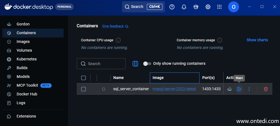Start sql_server_container with the play button
This screenshot has height=126, width=280.
point(239,89)
